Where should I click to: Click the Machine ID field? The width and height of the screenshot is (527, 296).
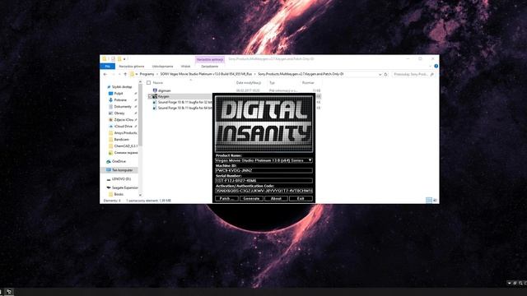coord(263,170)
